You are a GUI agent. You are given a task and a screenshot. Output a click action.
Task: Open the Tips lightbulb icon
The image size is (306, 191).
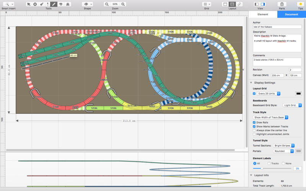click(300, 4)
